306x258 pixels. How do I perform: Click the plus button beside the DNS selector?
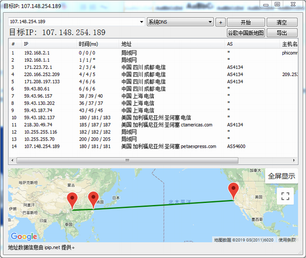(x=221, y=22)
